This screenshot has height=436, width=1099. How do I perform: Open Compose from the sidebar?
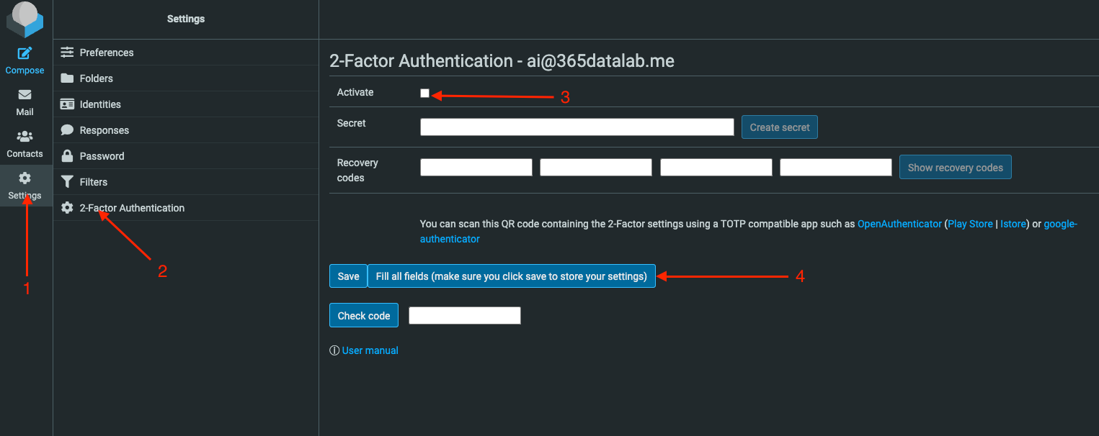(25, 60)
